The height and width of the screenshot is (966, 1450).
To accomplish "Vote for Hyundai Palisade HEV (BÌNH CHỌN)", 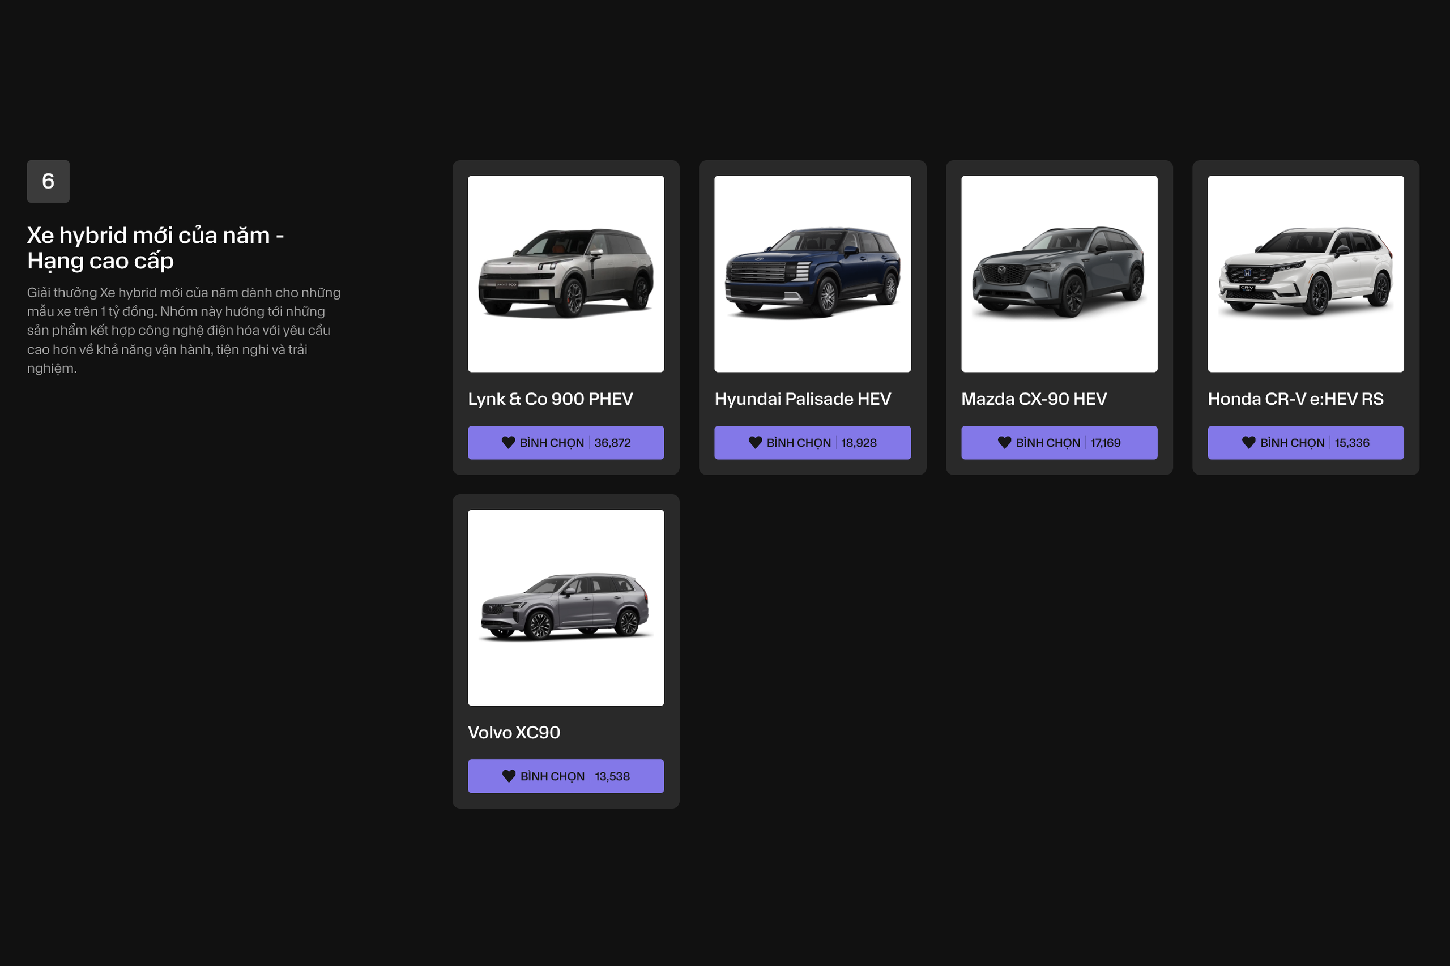I will (x=812, y=442).
